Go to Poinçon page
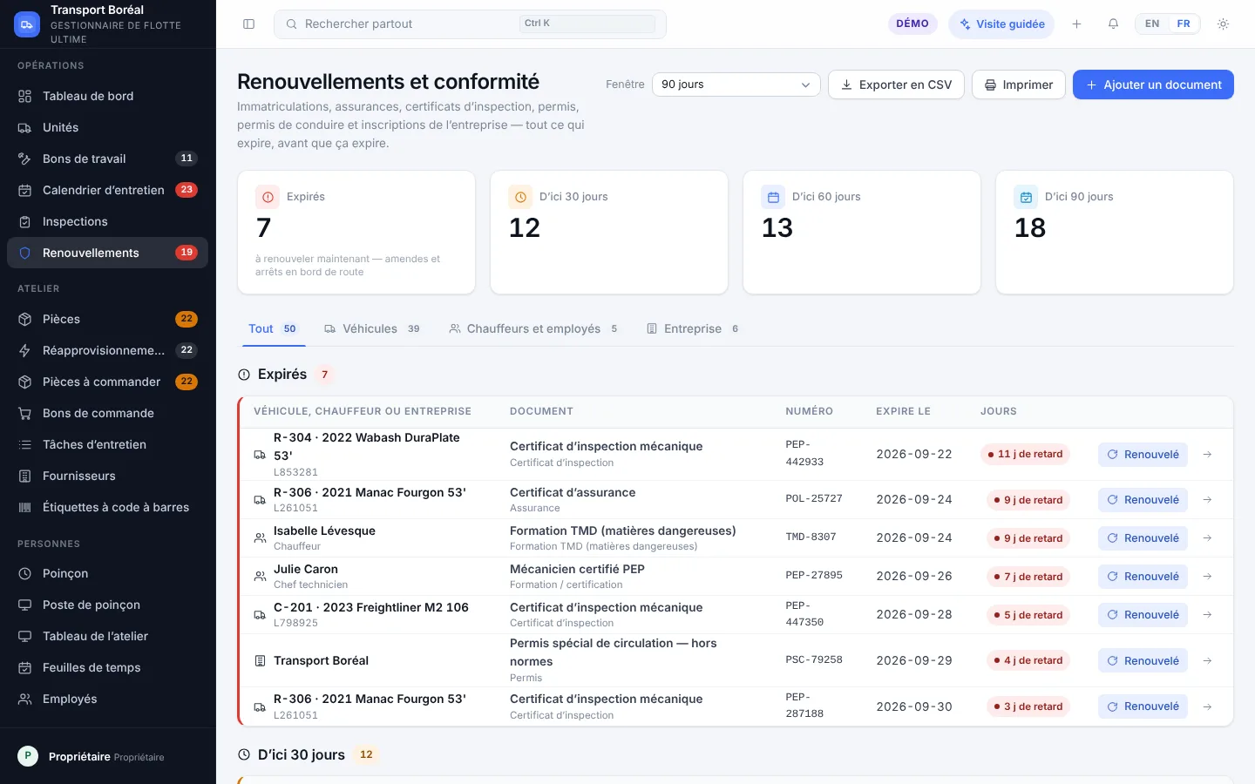 pyautogui.click(x=107, y=573)
